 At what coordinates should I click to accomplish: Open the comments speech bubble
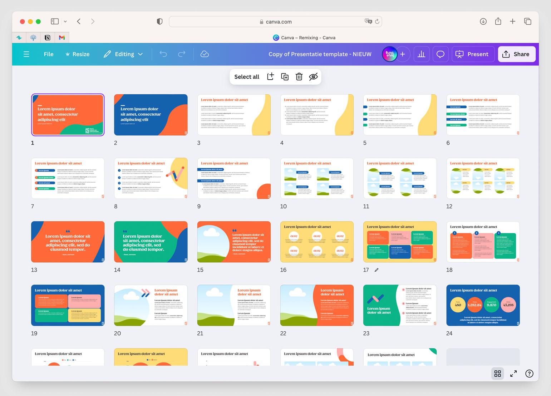pos(441,54)
